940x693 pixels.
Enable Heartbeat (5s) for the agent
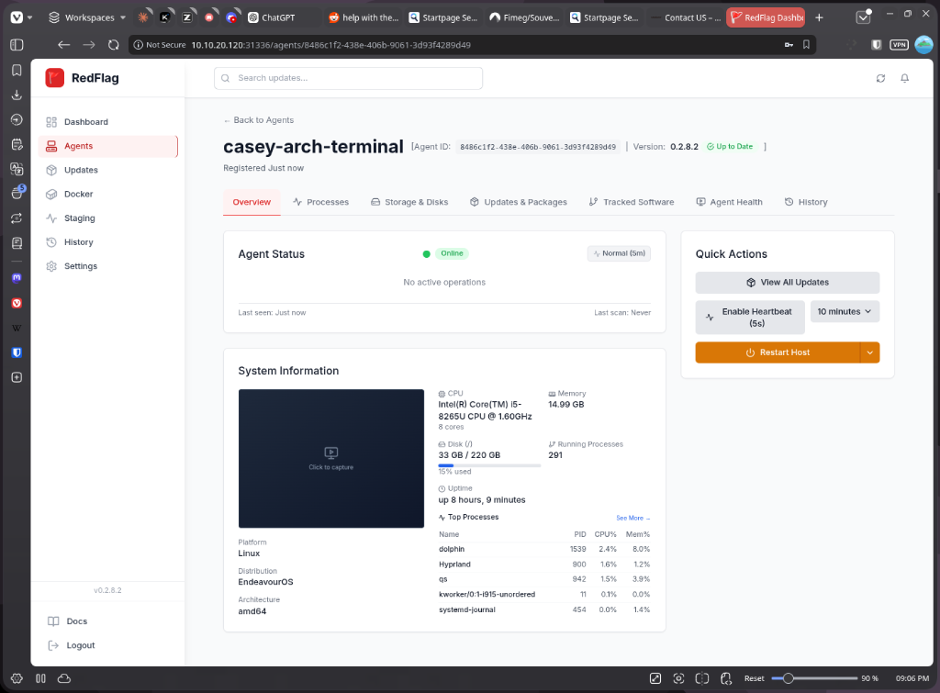pos(750,317)
